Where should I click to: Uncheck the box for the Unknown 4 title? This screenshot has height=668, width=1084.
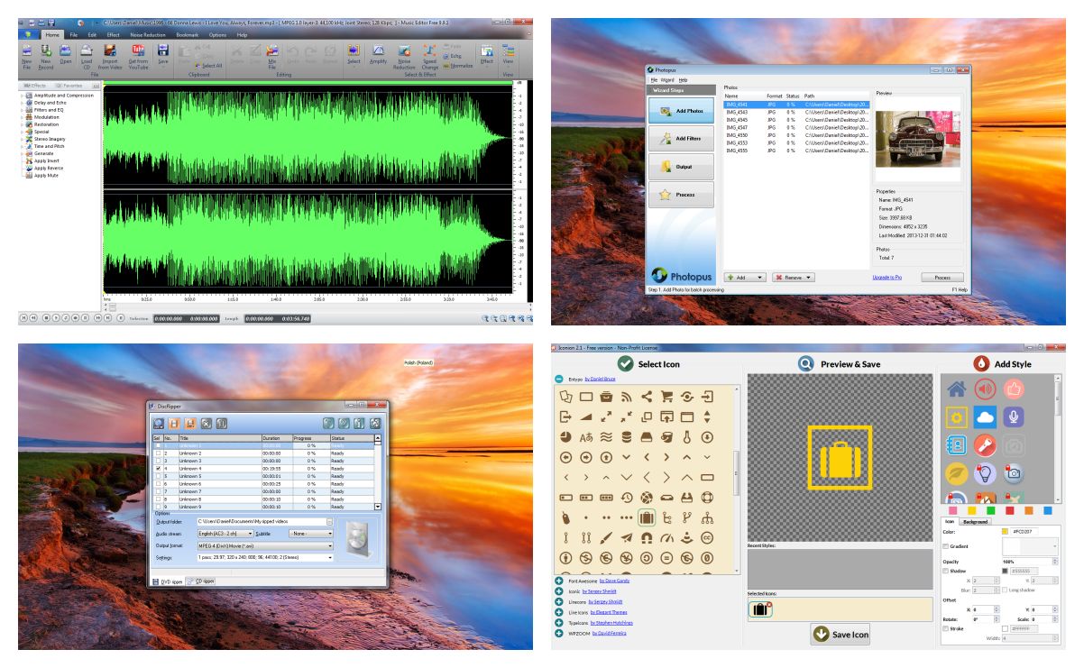(159, 469)
